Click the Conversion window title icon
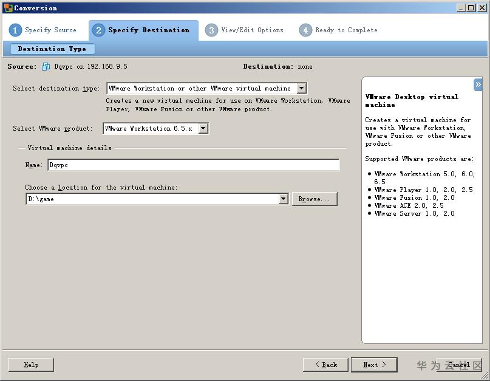490x381 pixels. point(8,8)
